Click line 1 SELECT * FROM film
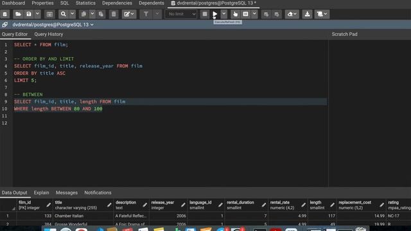Viewport: 411px width, 231px height. pos(41,45)
